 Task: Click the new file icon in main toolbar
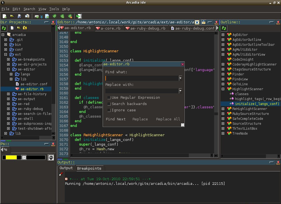[x=5, y=16]
